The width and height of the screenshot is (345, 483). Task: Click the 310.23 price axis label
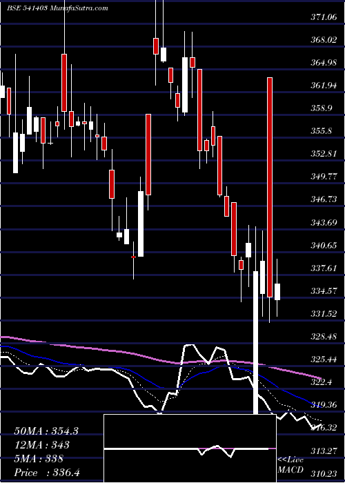pyautogui.click(x=324, y=474)
